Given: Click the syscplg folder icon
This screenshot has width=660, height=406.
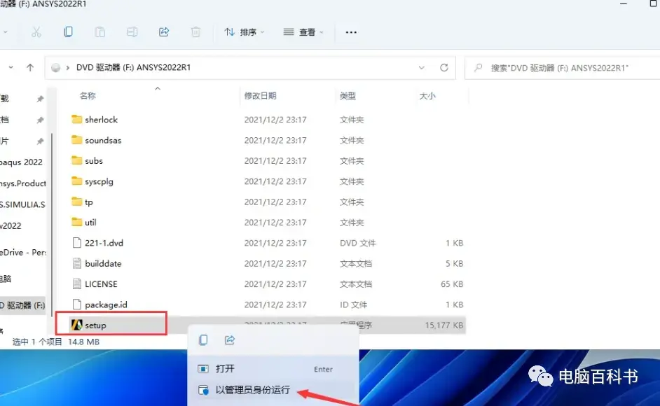Looking at the screenshot, I should [76, 181].
